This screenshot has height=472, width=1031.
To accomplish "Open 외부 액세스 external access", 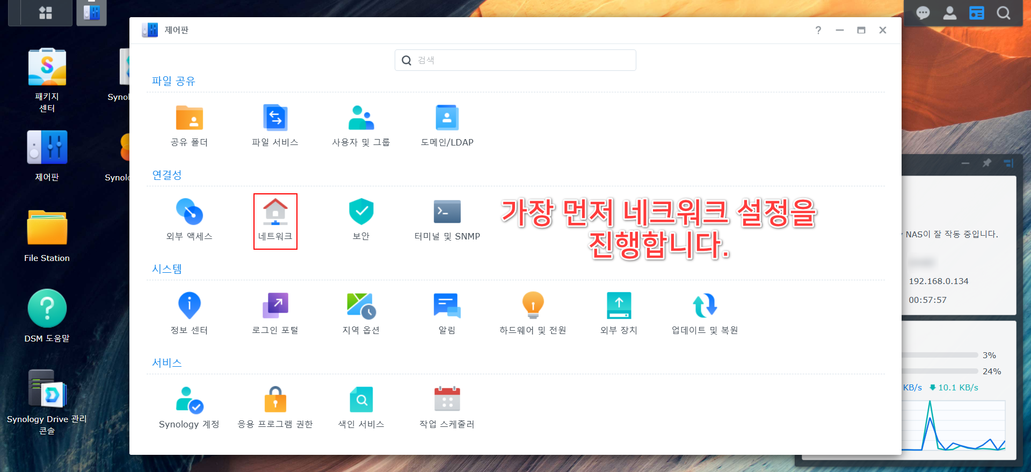I will 189,221.
